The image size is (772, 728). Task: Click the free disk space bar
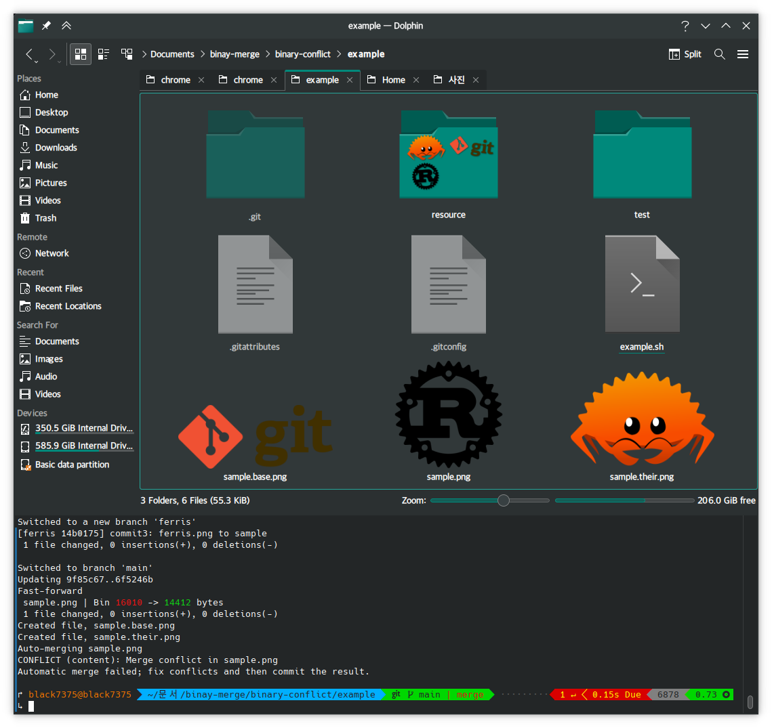624,500
